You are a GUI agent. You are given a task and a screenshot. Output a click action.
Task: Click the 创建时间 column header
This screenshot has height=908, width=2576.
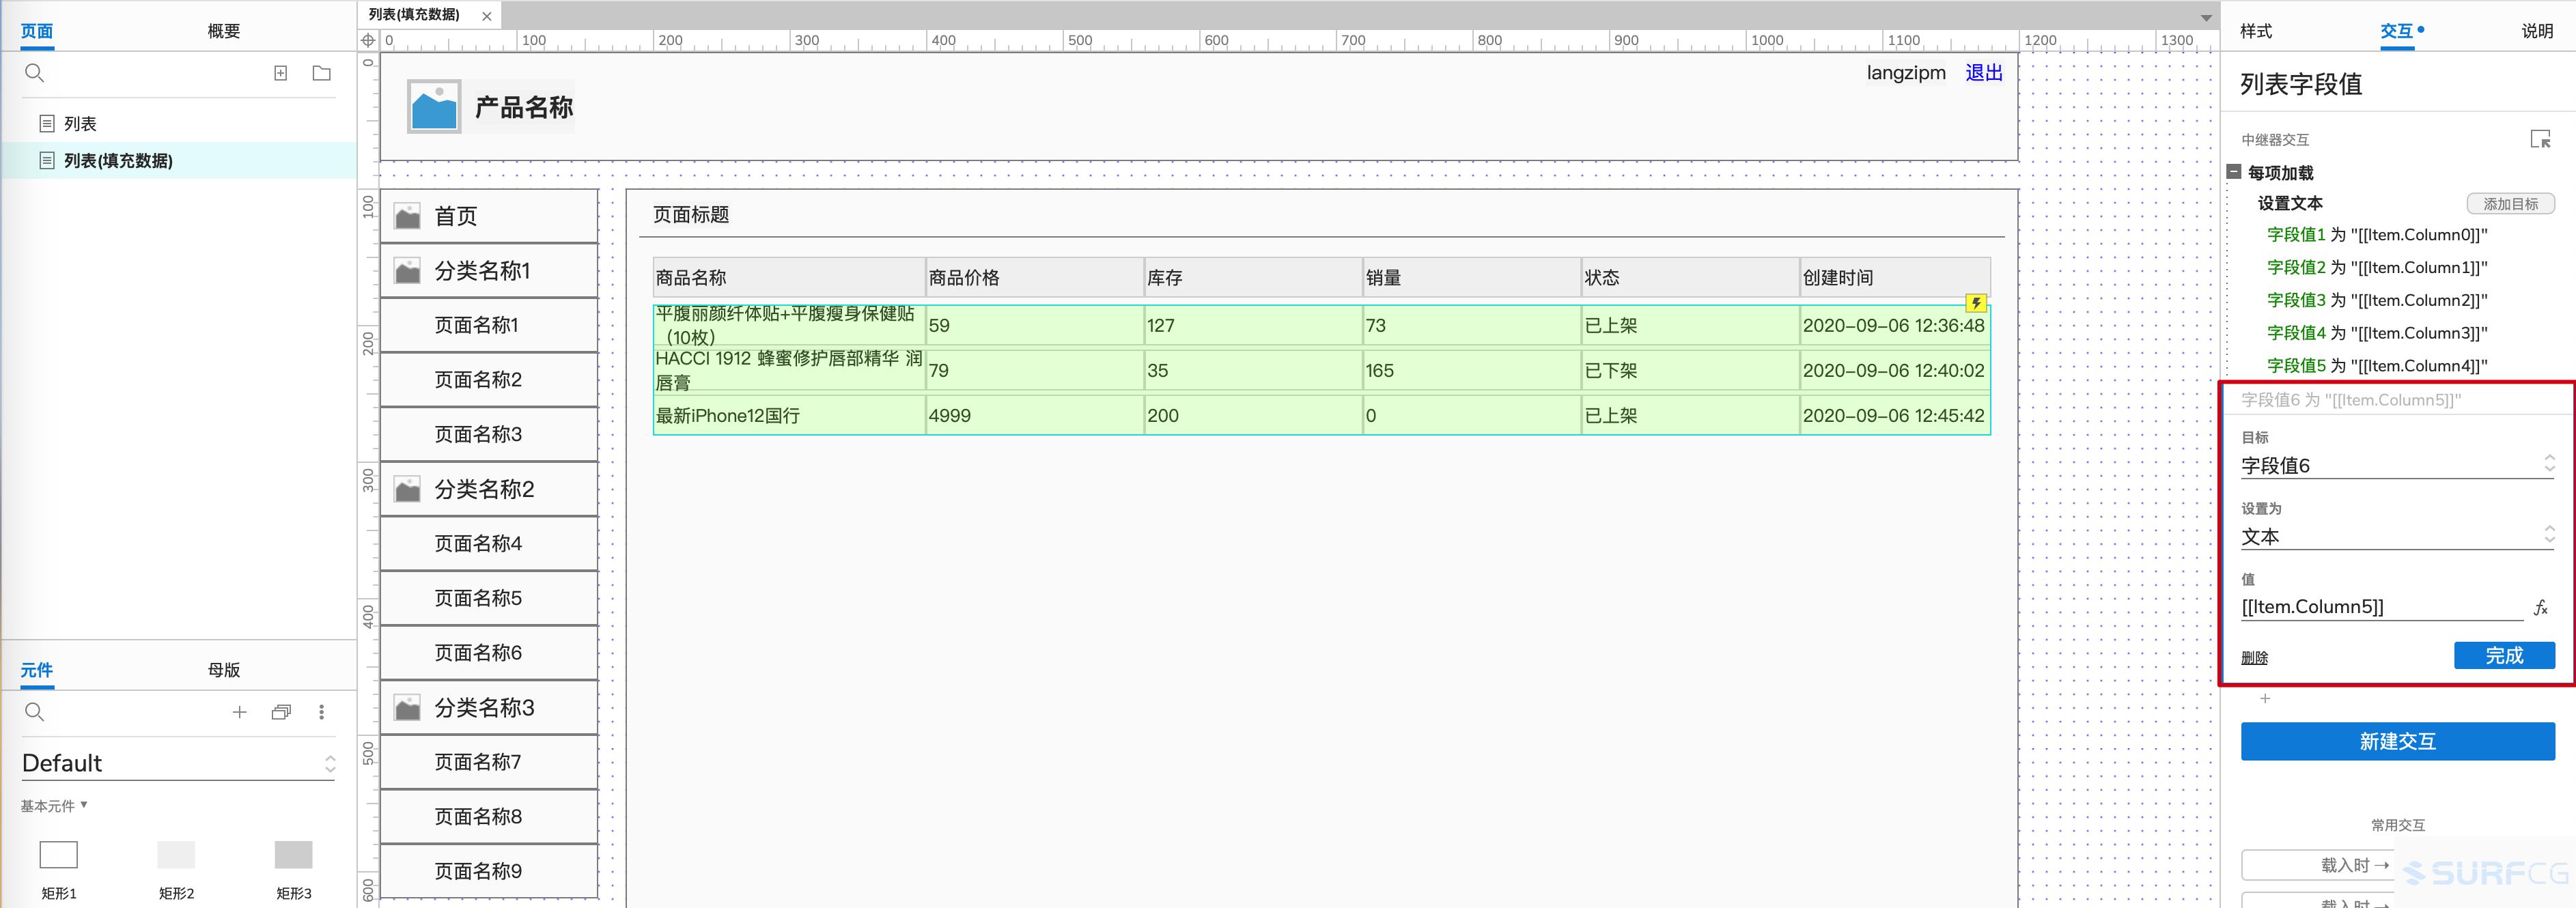1894,277
